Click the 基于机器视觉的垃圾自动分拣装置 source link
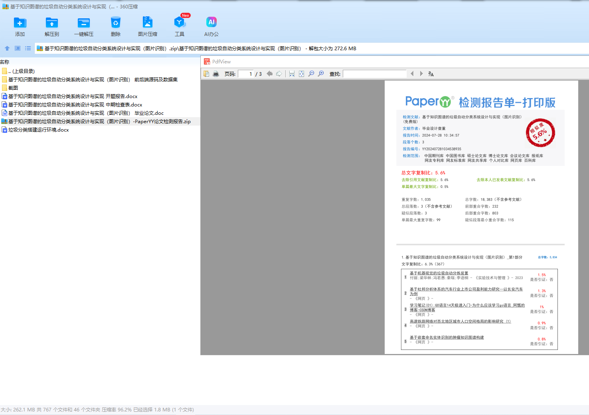The image size is (589, 415). [x=439, y=273]
